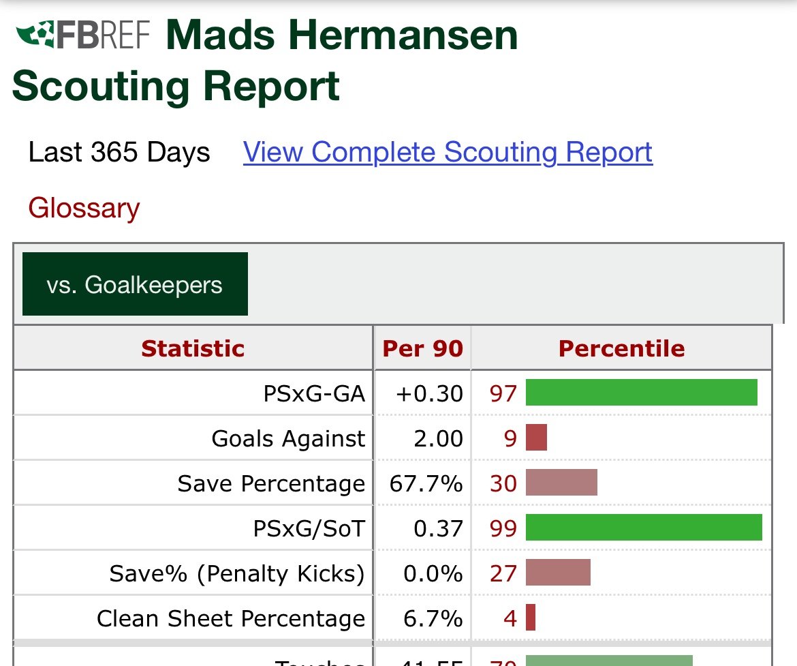Click the Mads Hermansen Scouting Report heading

(265, 61)
